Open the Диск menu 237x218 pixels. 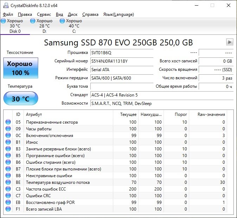[x=72, y=14]
